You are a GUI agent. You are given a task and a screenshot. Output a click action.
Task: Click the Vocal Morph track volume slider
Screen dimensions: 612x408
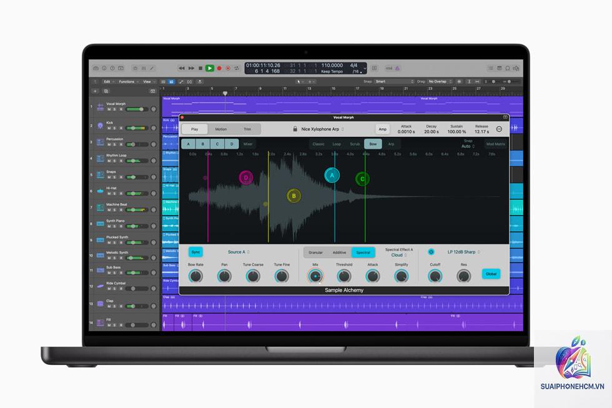[x=137, y=109]
